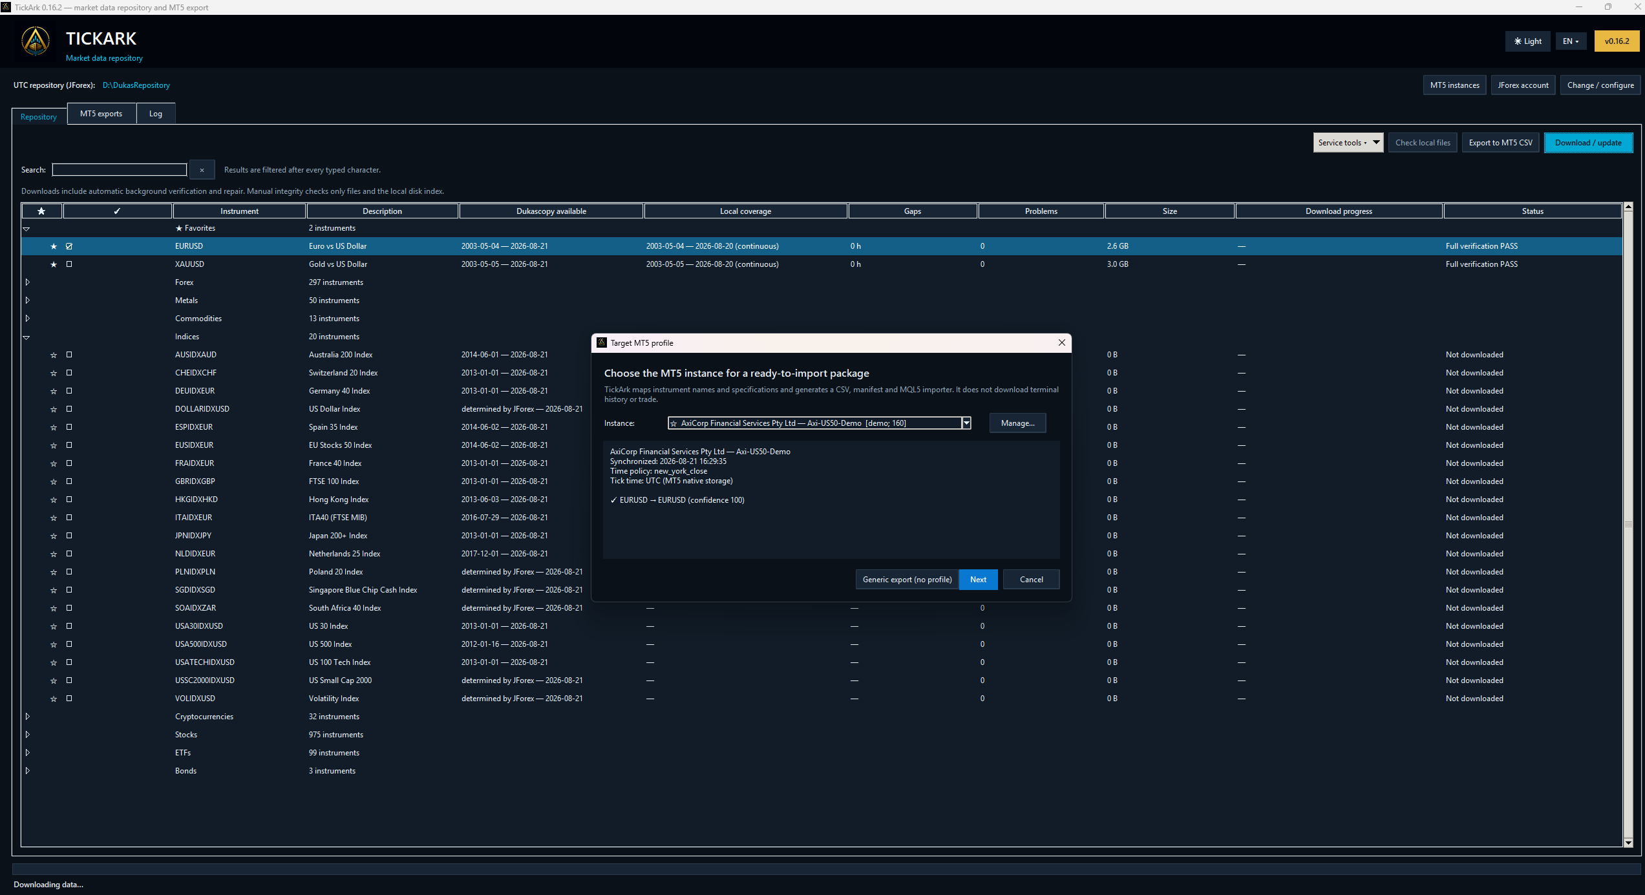The height and width of the screenshot is (895, 1645).
Task: Star the SGDIDXSGD instrument
Action: 54,590
